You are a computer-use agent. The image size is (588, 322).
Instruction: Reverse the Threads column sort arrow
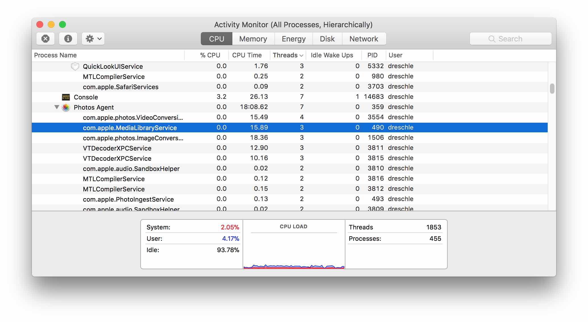[x=301, y=55]
